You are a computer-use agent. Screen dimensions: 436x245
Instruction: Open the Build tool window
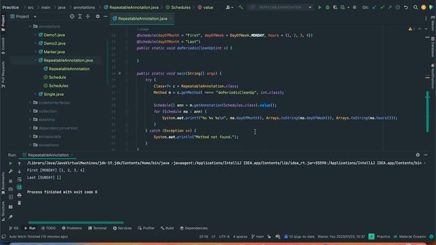click(x=167, y=229)
